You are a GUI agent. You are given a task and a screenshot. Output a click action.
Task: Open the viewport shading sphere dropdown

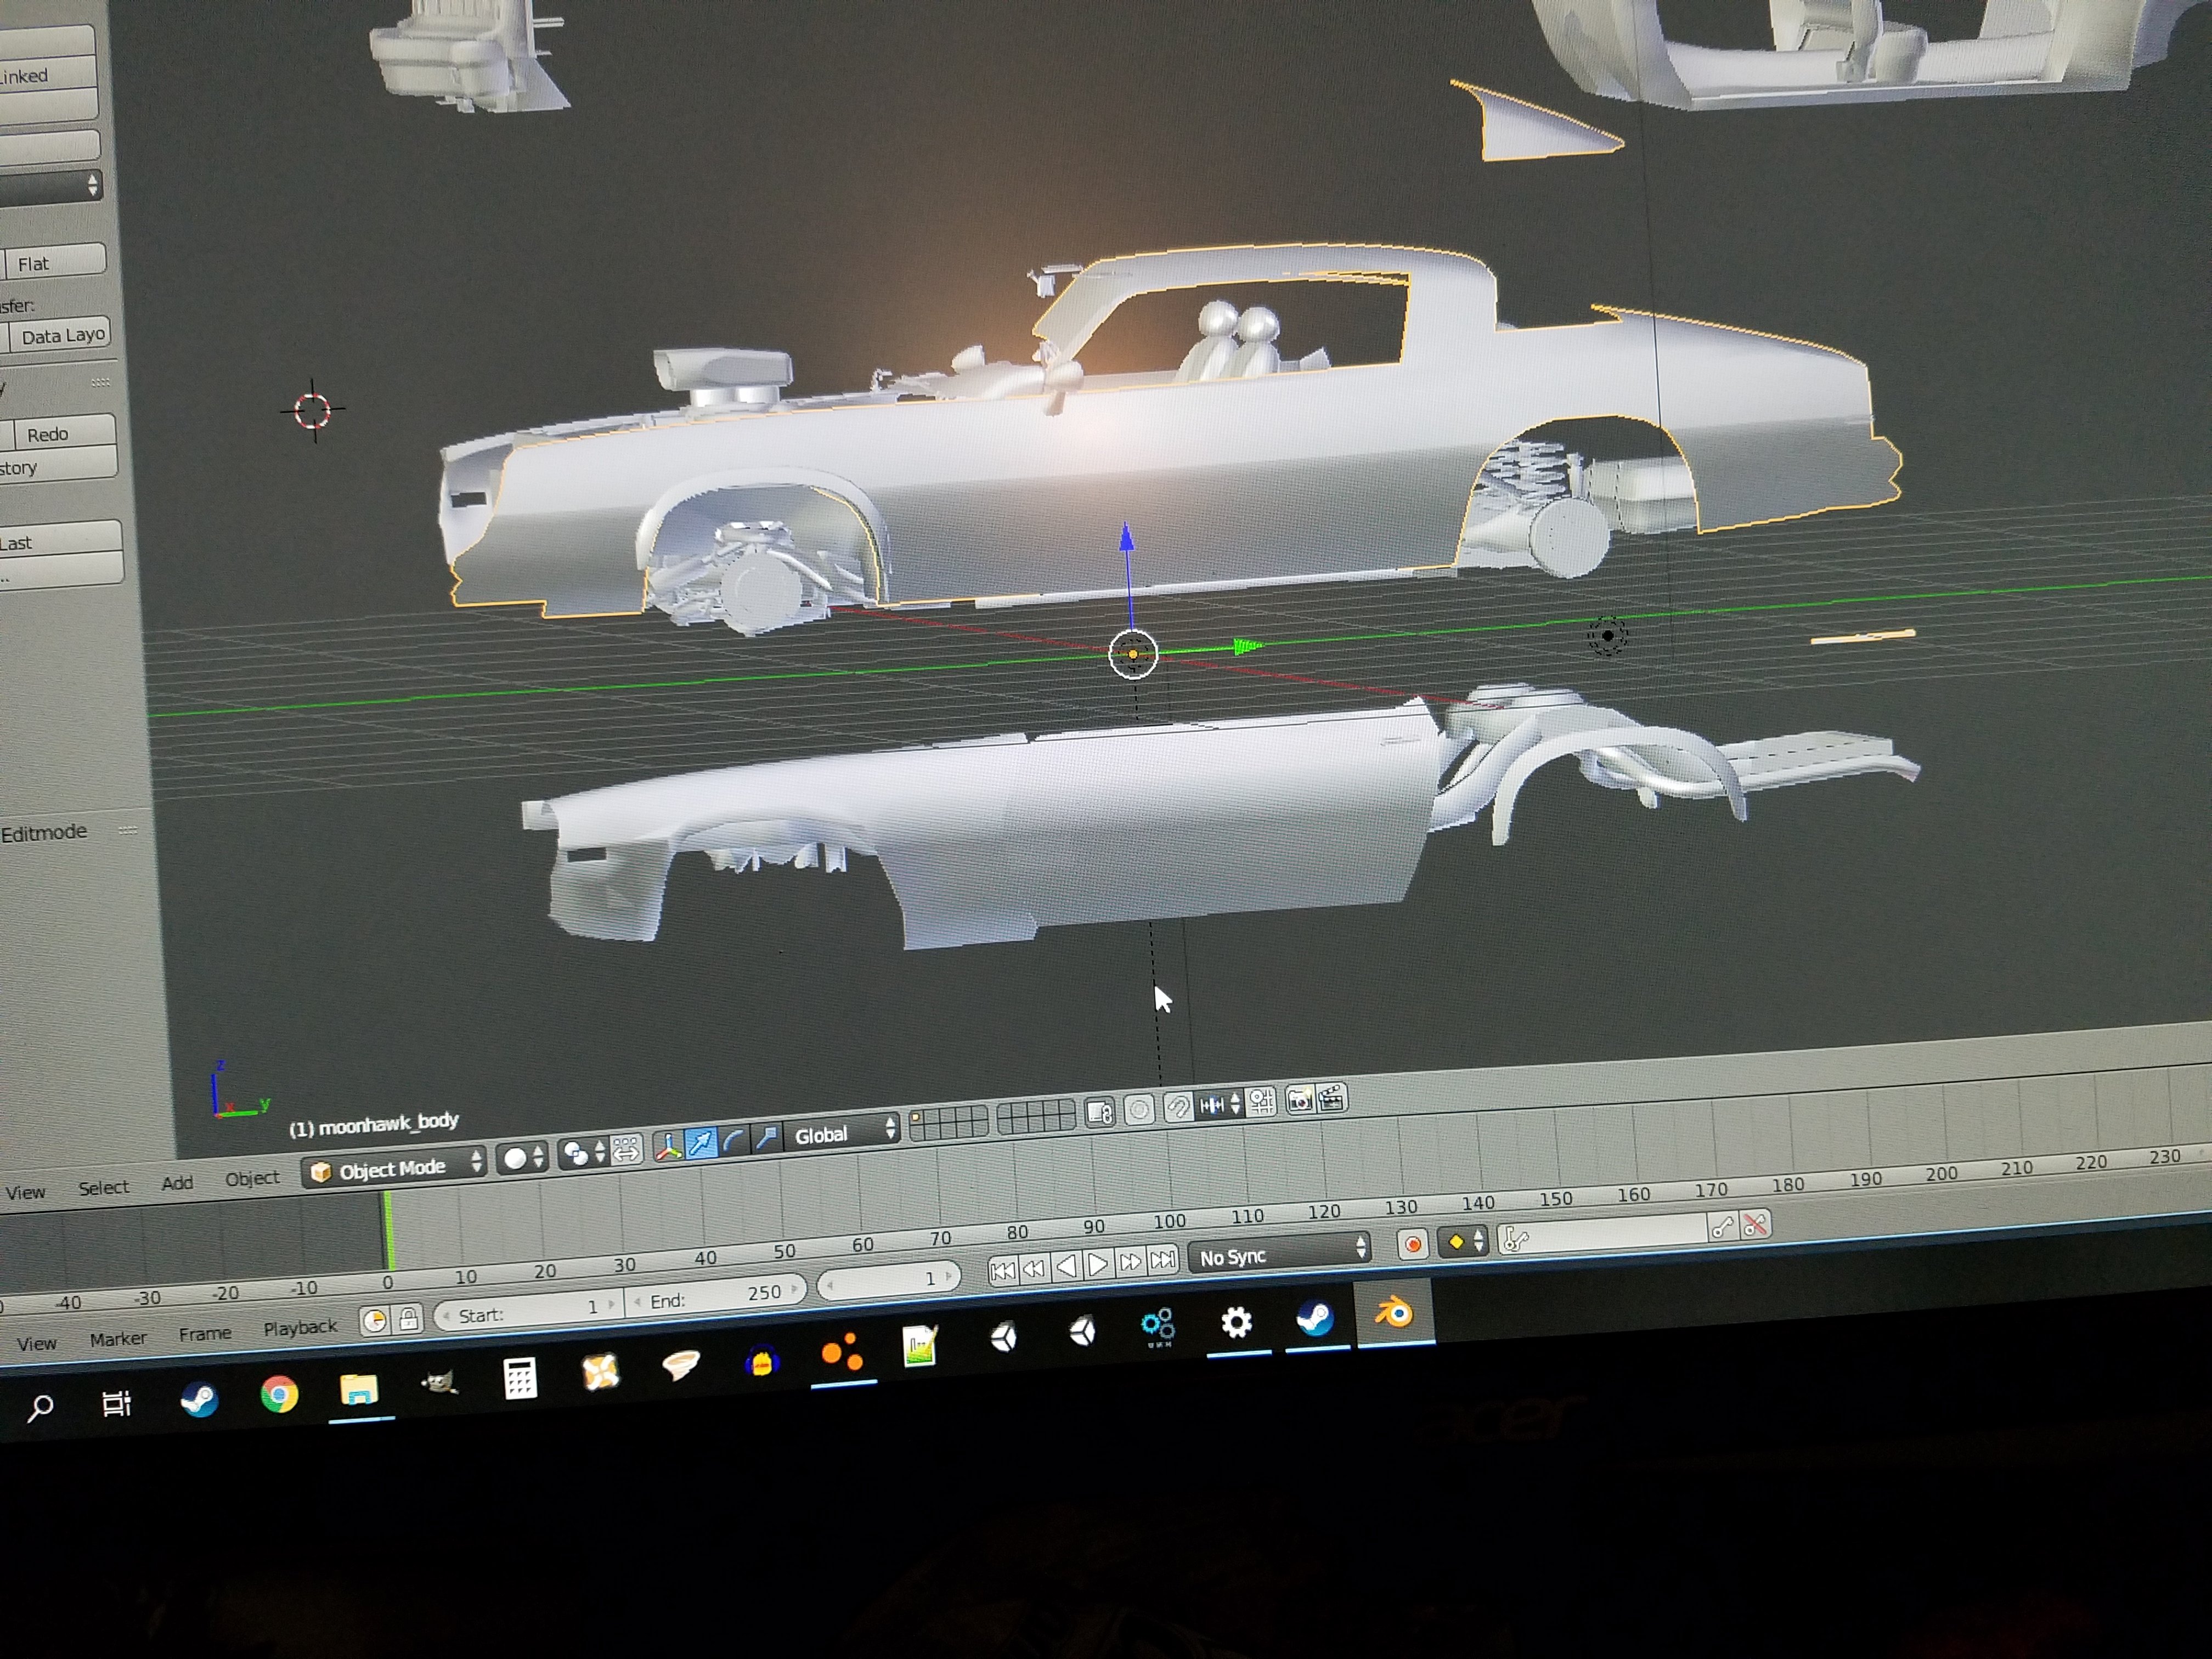(522, 1158)
